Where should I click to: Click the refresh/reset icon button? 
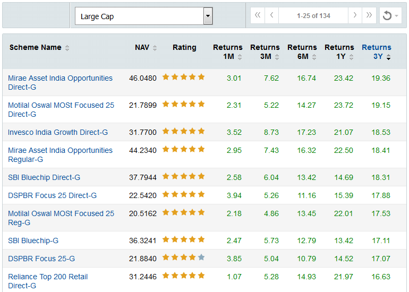[390, 15]
